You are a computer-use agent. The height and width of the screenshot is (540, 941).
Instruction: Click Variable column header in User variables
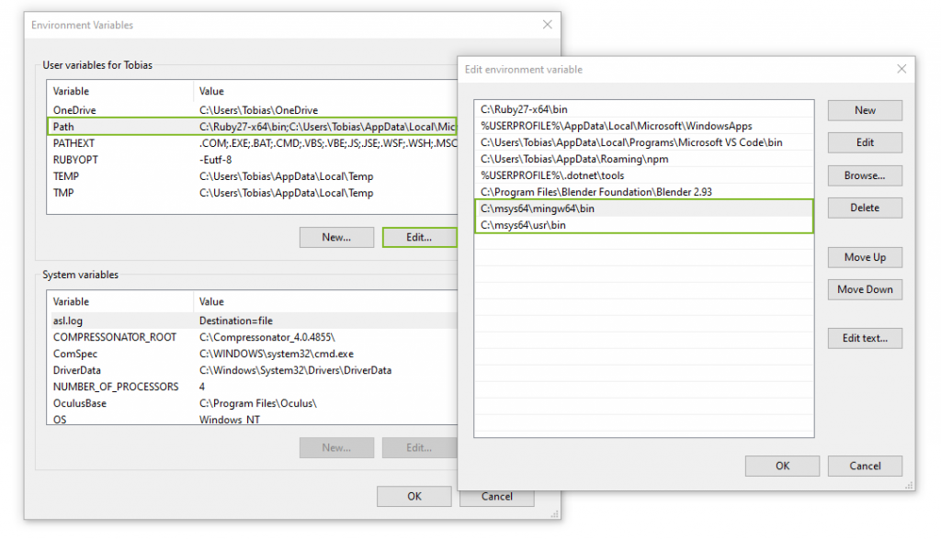tap(120, 91)
